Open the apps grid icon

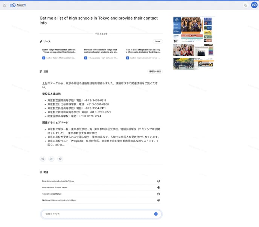(x=5, y=5)
